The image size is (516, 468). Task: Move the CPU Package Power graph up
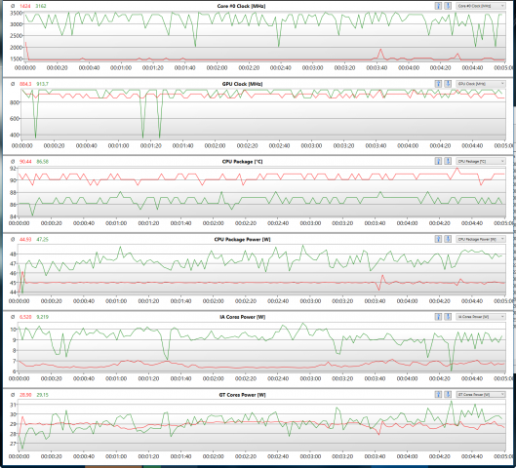point(438,239)
